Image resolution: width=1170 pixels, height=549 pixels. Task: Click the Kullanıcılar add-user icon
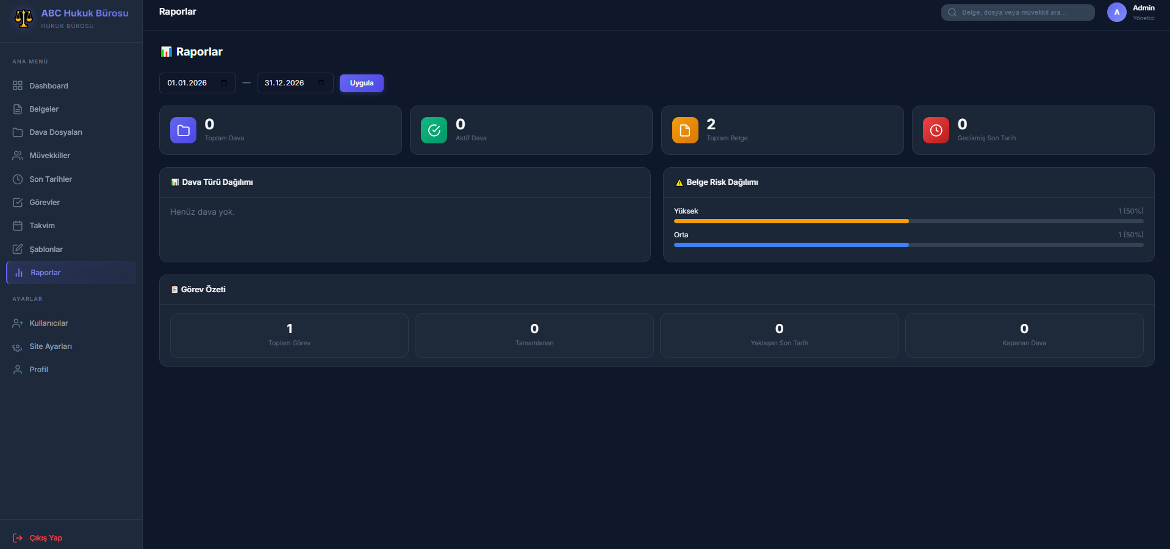(x=18, y=323)
